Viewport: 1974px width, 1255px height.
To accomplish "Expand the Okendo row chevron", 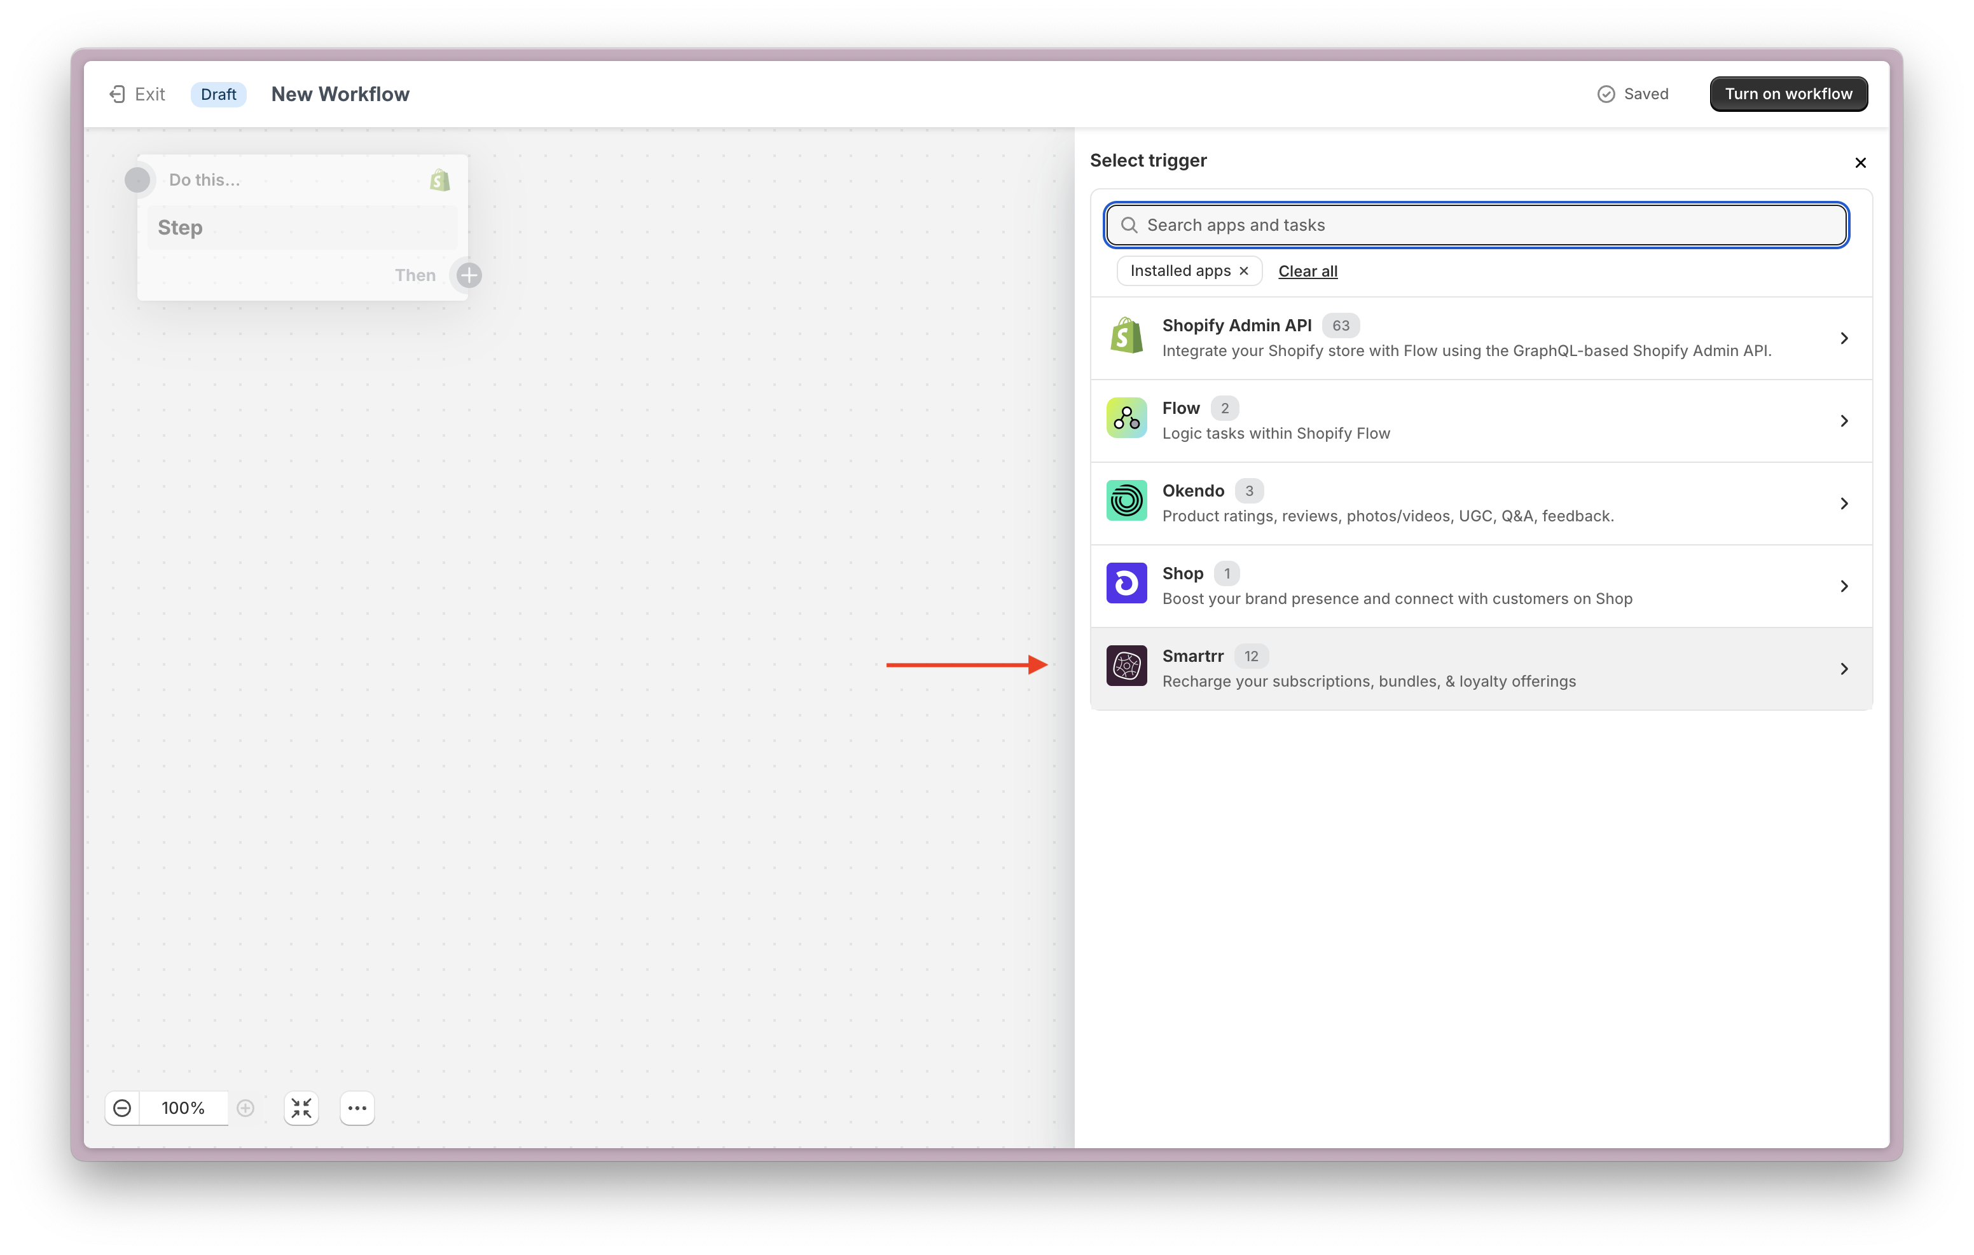I will (1844, 504).
